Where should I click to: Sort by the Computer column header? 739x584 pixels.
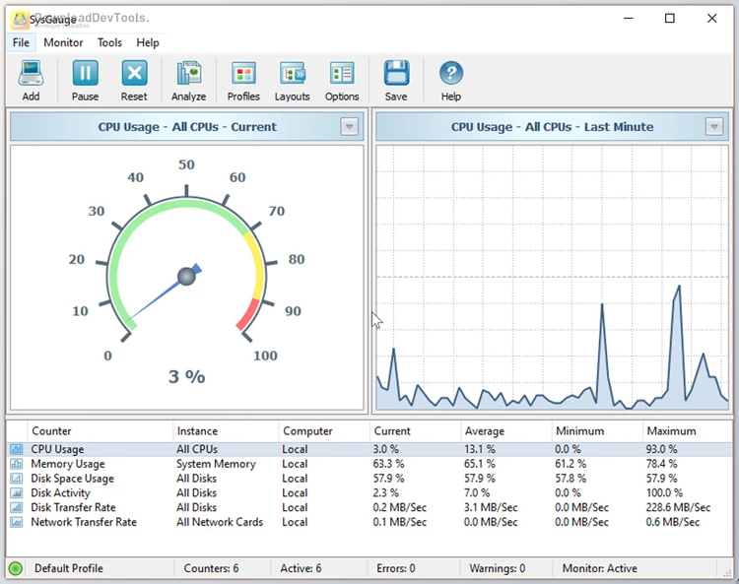coord(324,431)
